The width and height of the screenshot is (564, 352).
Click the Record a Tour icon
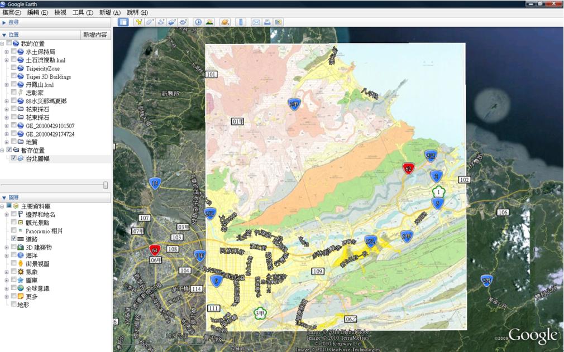pyautogui.click(x=183, y=22)
